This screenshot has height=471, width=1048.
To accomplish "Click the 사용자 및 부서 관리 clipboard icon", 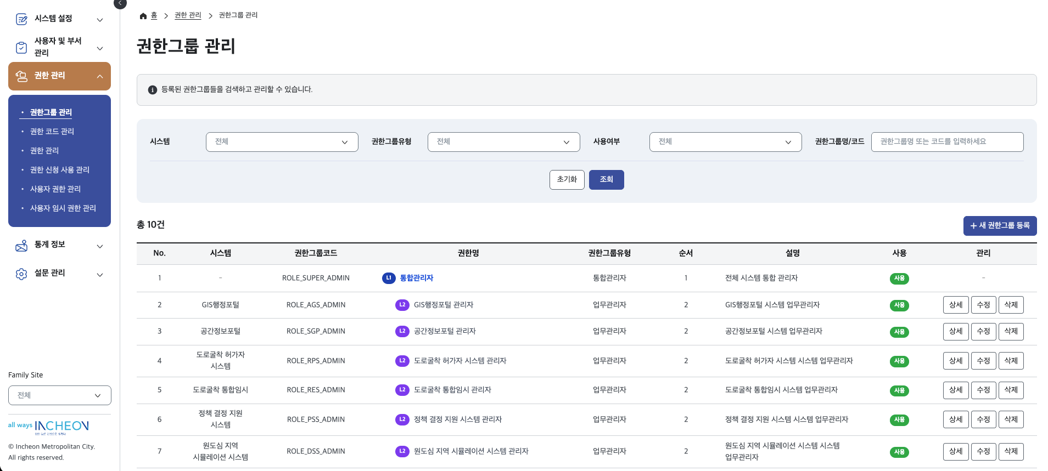I will pos(21,48).
